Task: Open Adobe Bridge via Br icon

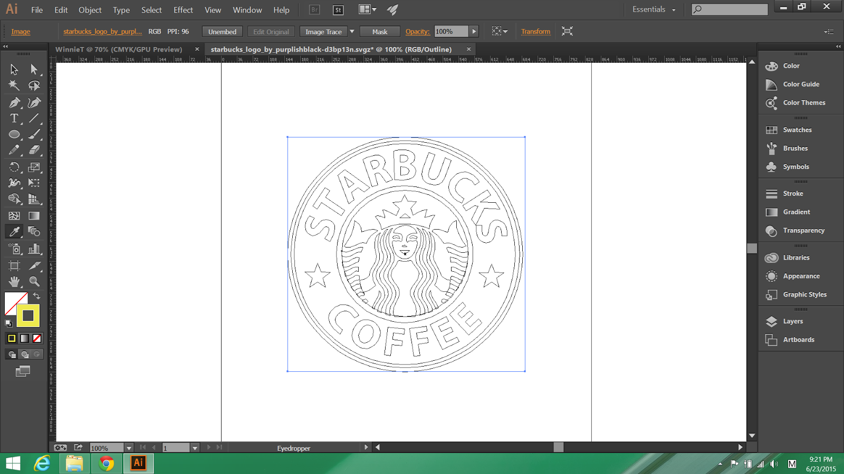Action: [314, 9]
